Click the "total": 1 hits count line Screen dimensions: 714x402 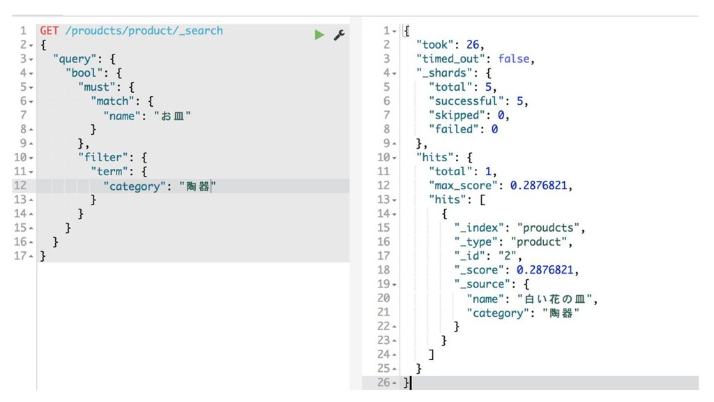pyautogui.click(x=463, y=172)
